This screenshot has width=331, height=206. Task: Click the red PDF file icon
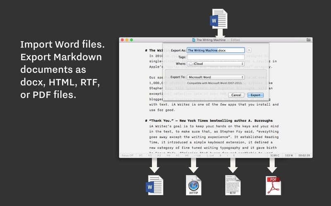coord(273,186)
